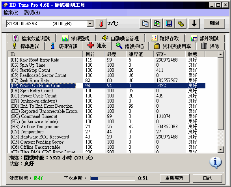This screenshot has width=231, height=187.
Task: Click the 目前 column header
Action: pyautogui.click(x=94, y=54)
